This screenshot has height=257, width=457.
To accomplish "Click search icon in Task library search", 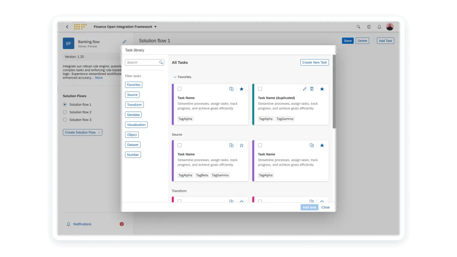I will coord(161,62).
